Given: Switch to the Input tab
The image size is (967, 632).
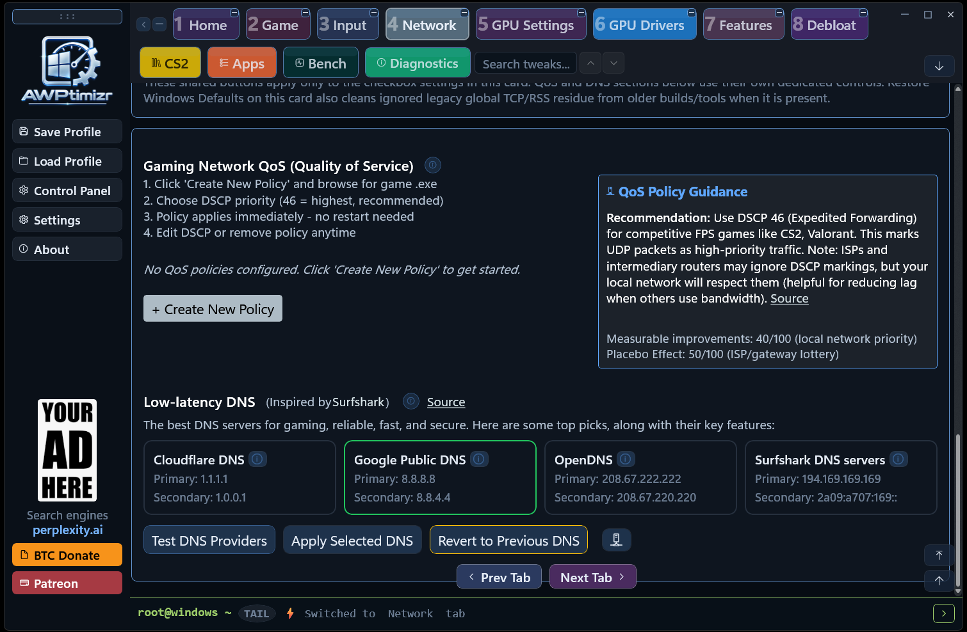Looking at the screenshot, I should [348, 25].
